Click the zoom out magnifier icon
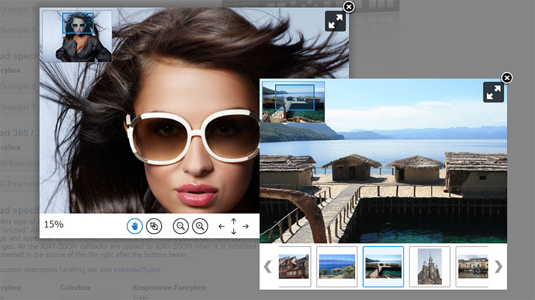535x300 pixels. [181, 226]
